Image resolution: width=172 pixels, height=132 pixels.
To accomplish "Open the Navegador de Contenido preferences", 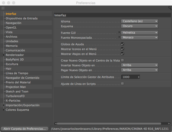I will coord(23,78).
